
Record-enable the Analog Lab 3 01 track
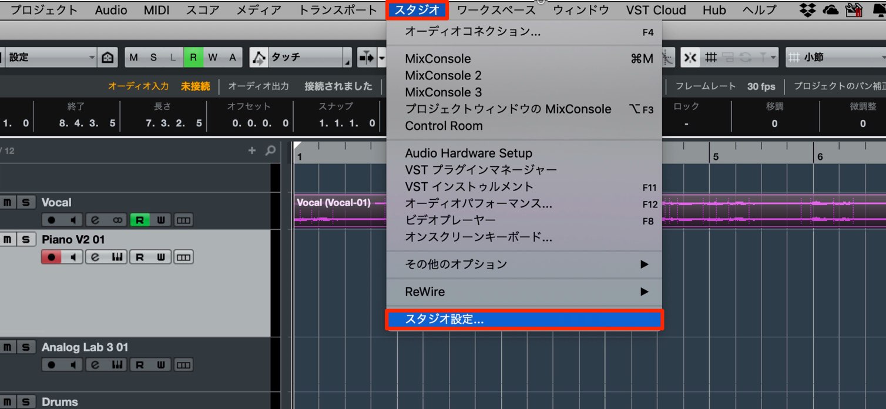pos(51,365)
